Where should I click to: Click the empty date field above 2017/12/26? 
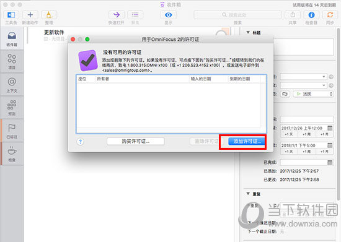307,119
